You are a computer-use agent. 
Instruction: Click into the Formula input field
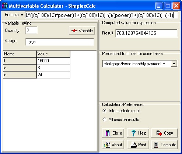pos(101,15)
